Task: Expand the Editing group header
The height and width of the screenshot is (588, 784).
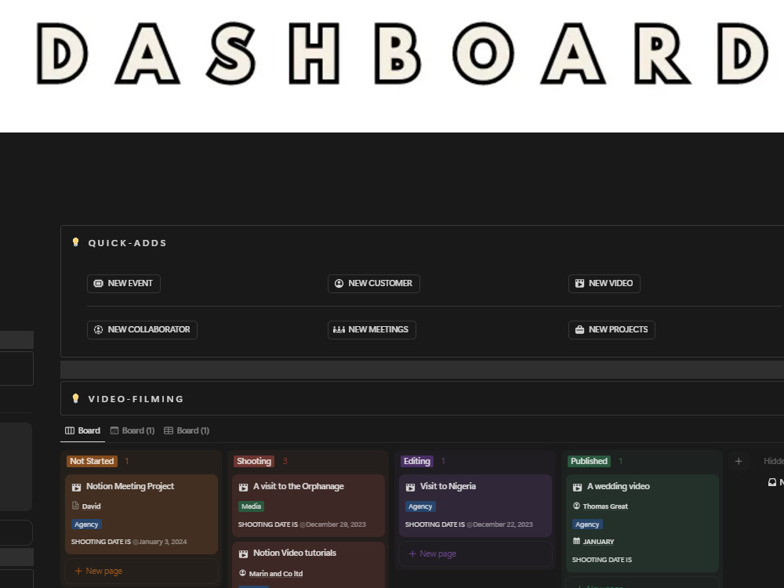Action: [417, 461]
